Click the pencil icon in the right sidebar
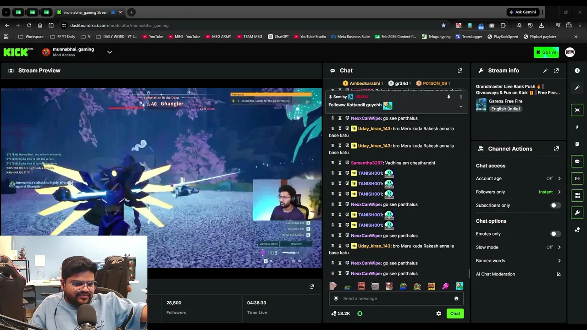 pos(577,88)
